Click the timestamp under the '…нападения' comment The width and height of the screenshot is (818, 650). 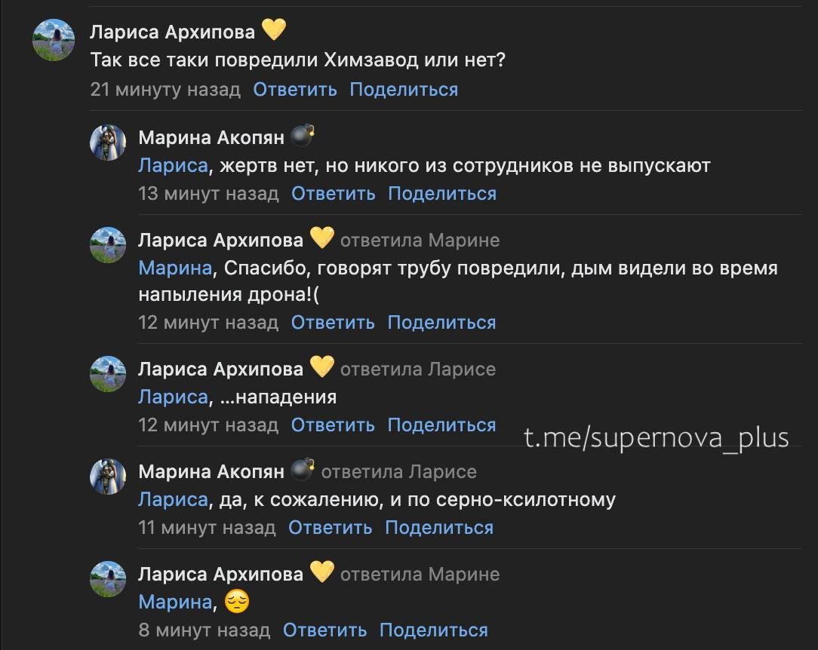click(x=208, y=425)
